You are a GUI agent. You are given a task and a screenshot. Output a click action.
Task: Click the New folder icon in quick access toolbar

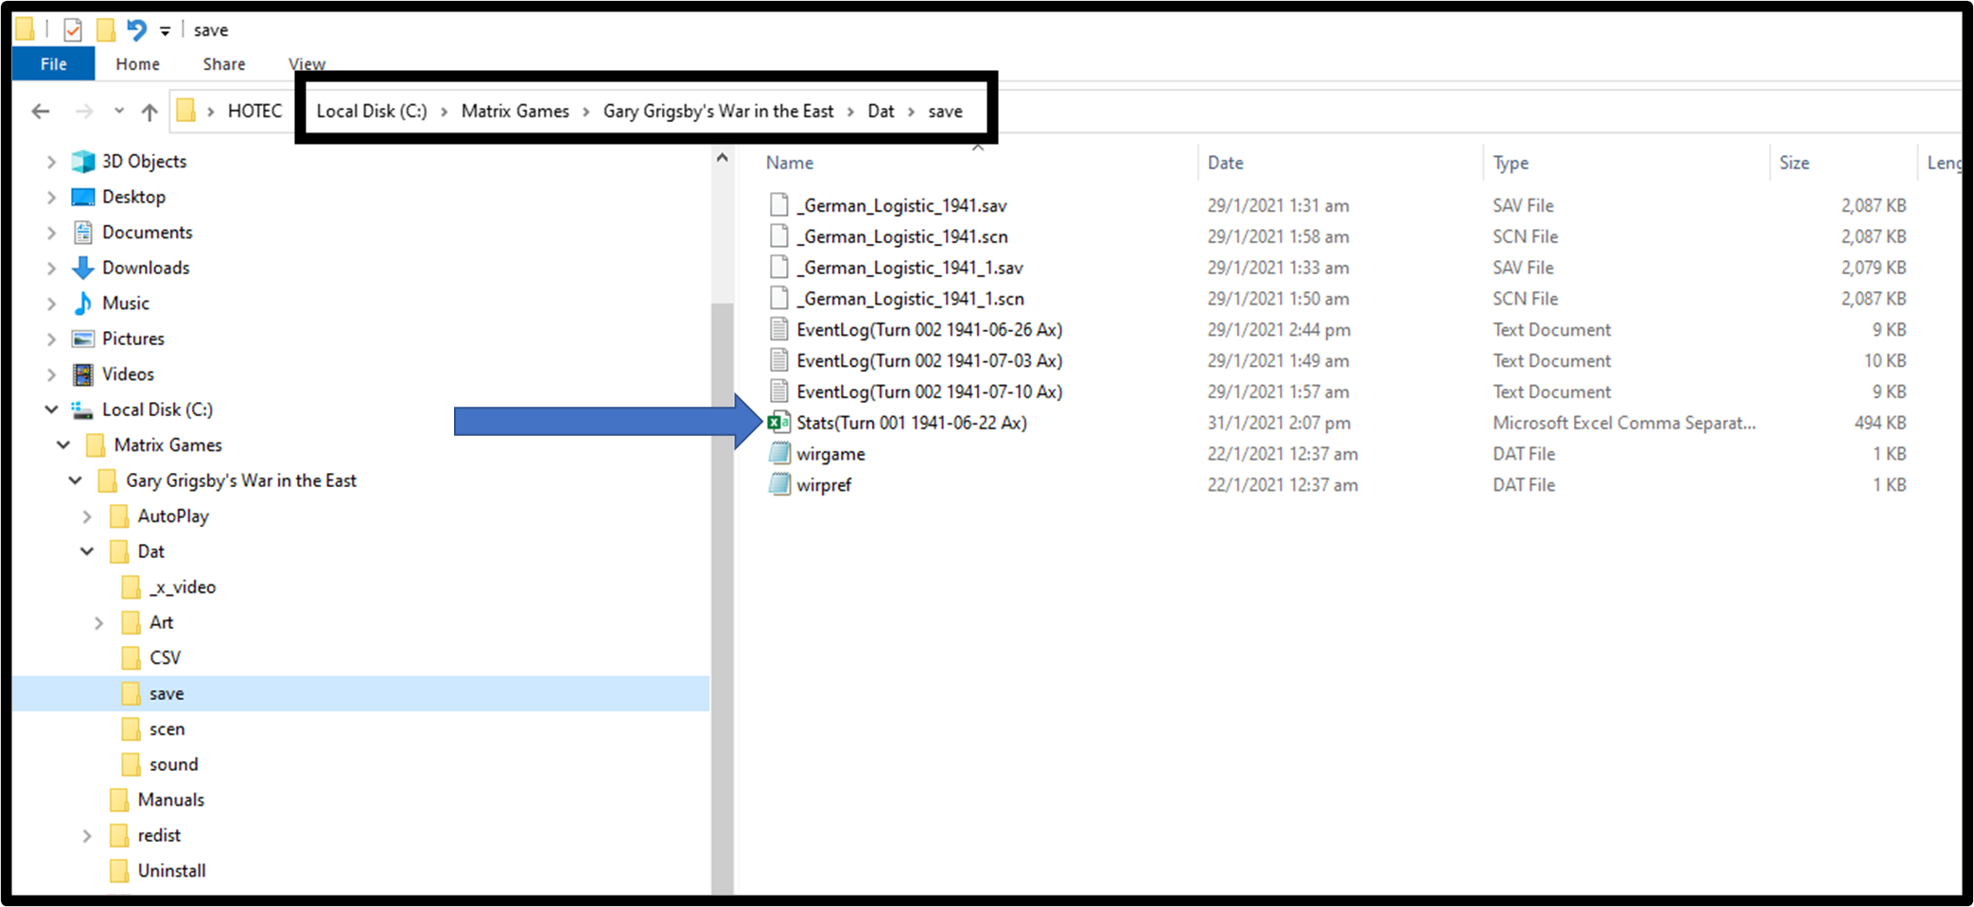pyautogui.click(x=106, y=30)
